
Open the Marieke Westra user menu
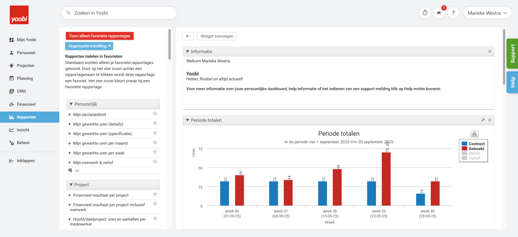(x=487, y=13)
